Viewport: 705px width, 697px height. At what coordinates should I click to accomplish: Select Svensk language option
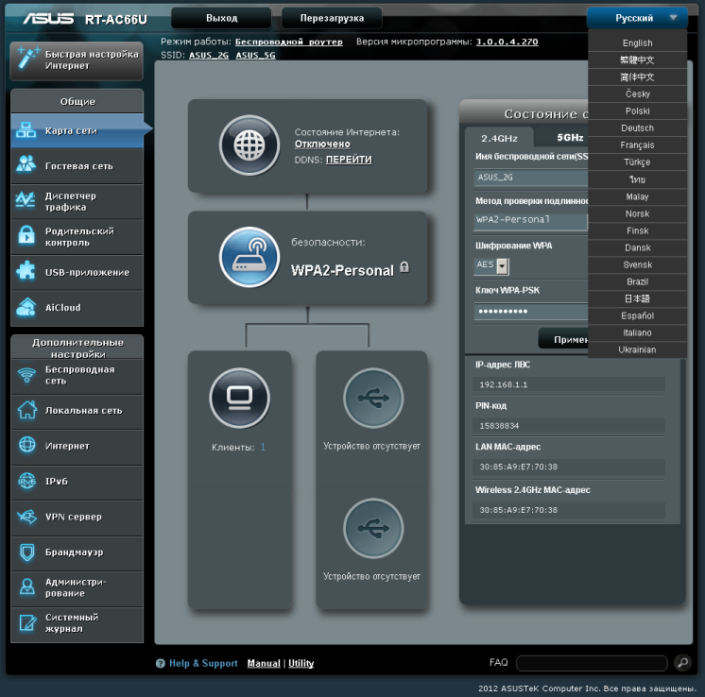click(637, 264)
